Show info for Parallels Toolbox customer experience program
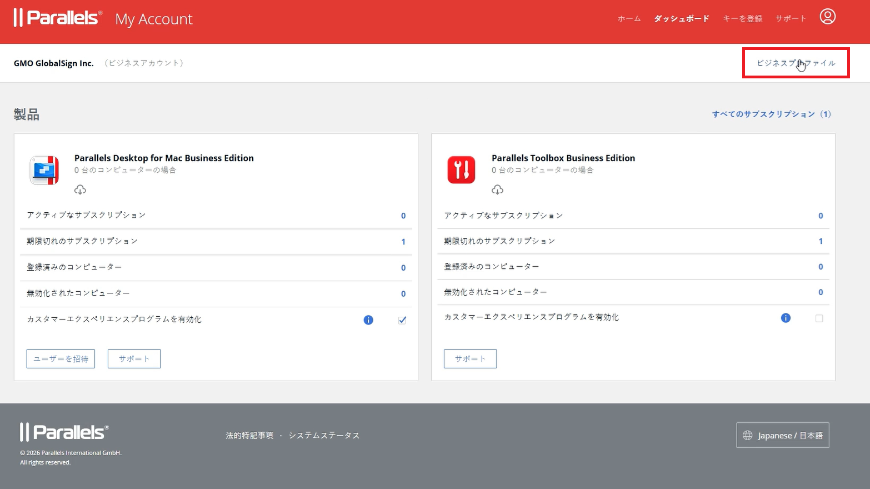This screenshot has height=489, width=870. [x=786, y=318]
